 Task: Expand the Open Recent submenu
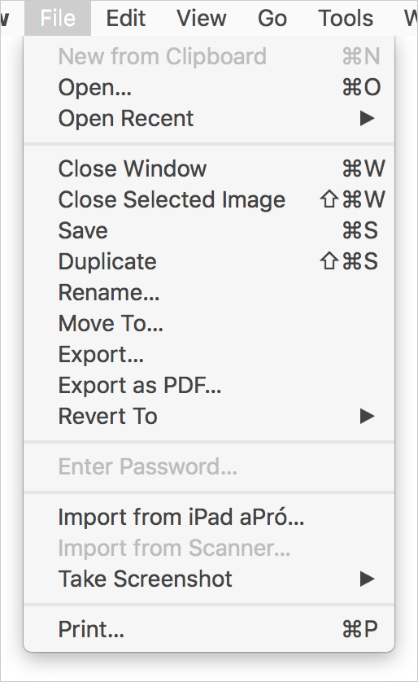point(209,118)
